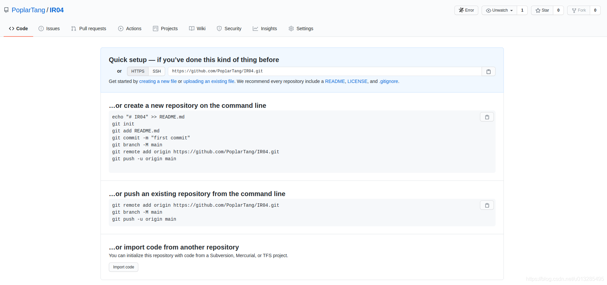Click the star icon in Star button
This screenshot has height=285, width=607.
[x=538, y=10]
